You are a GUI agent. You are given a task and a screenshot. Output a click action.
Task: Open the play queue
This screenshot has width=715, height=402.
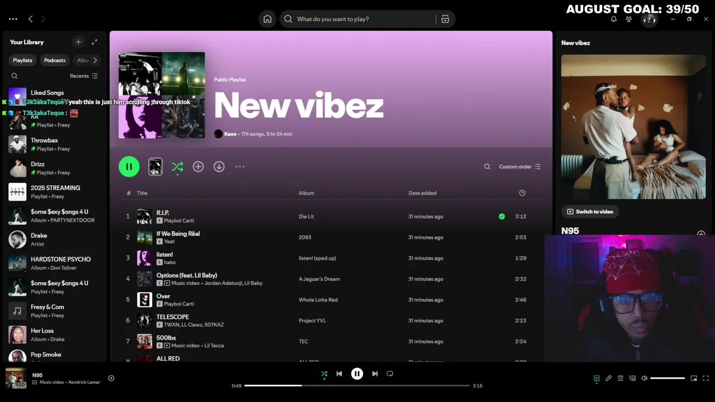[x=621, y=378]
